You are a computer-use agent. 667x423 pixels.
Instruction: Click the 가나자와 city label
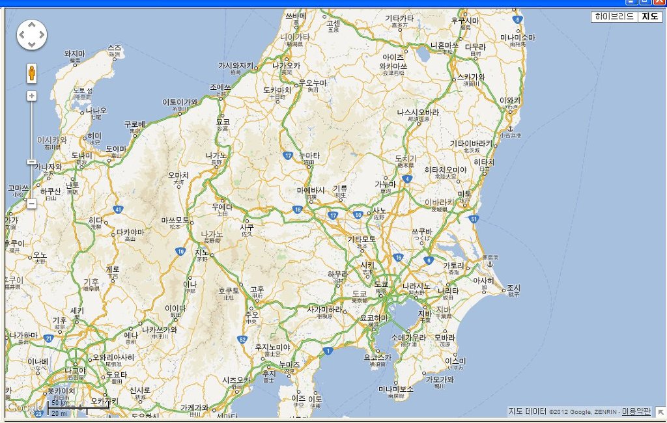click(48, 167)
